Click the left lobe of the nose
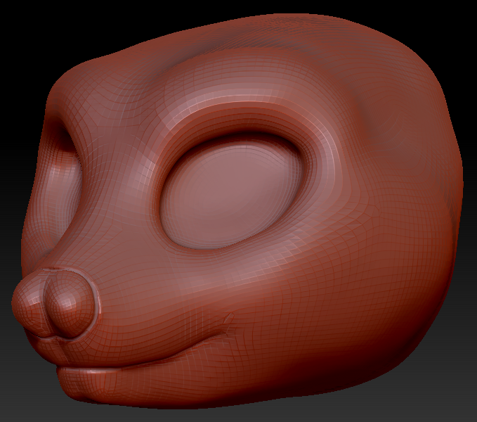 (32, 304)
